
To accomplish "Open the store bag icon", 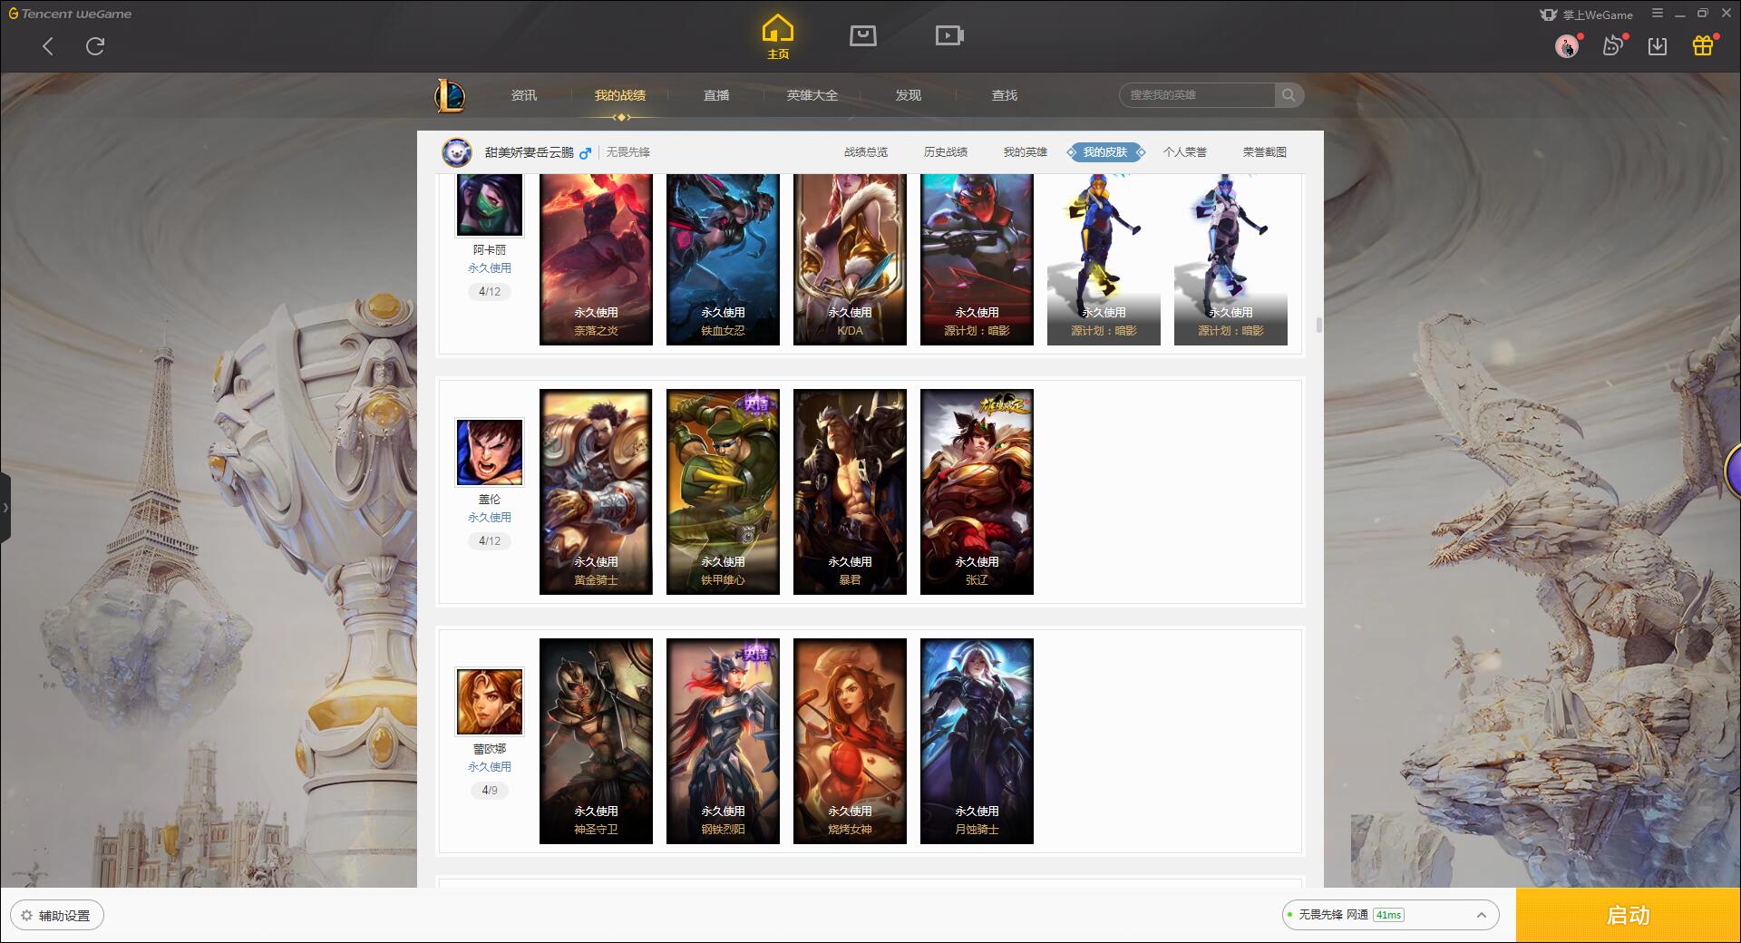I will click(862, 35).
